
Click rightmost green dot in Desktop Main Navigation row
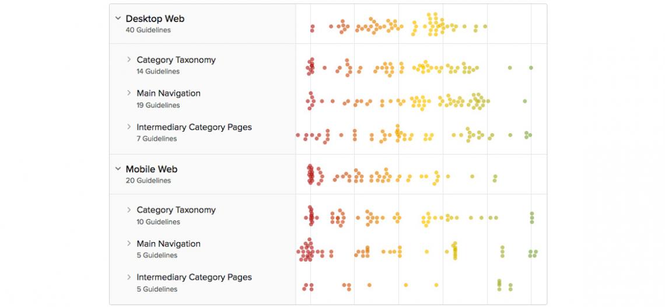point(525,101)
